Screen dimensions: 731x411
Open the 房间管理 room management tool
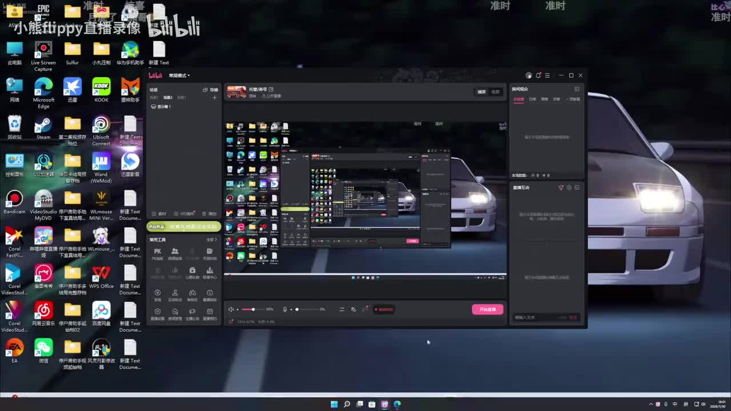pyautogui.click(x=175, y=314)
